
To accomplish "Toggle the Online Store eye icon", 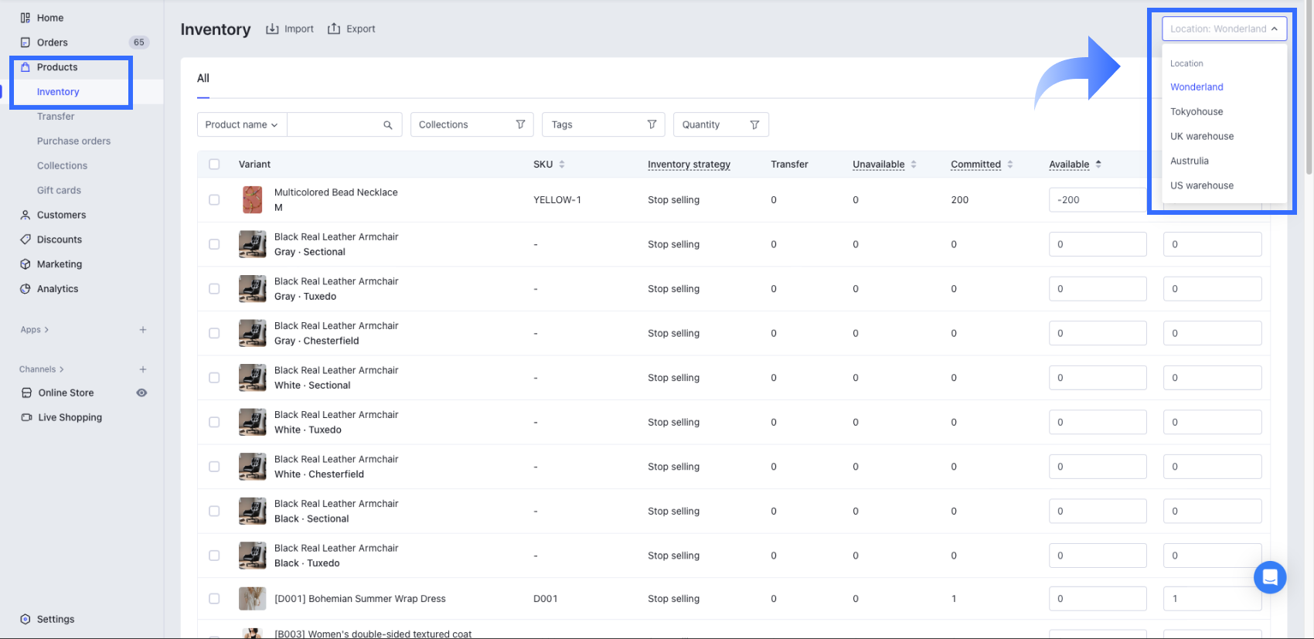I will (x=141, y=393).
